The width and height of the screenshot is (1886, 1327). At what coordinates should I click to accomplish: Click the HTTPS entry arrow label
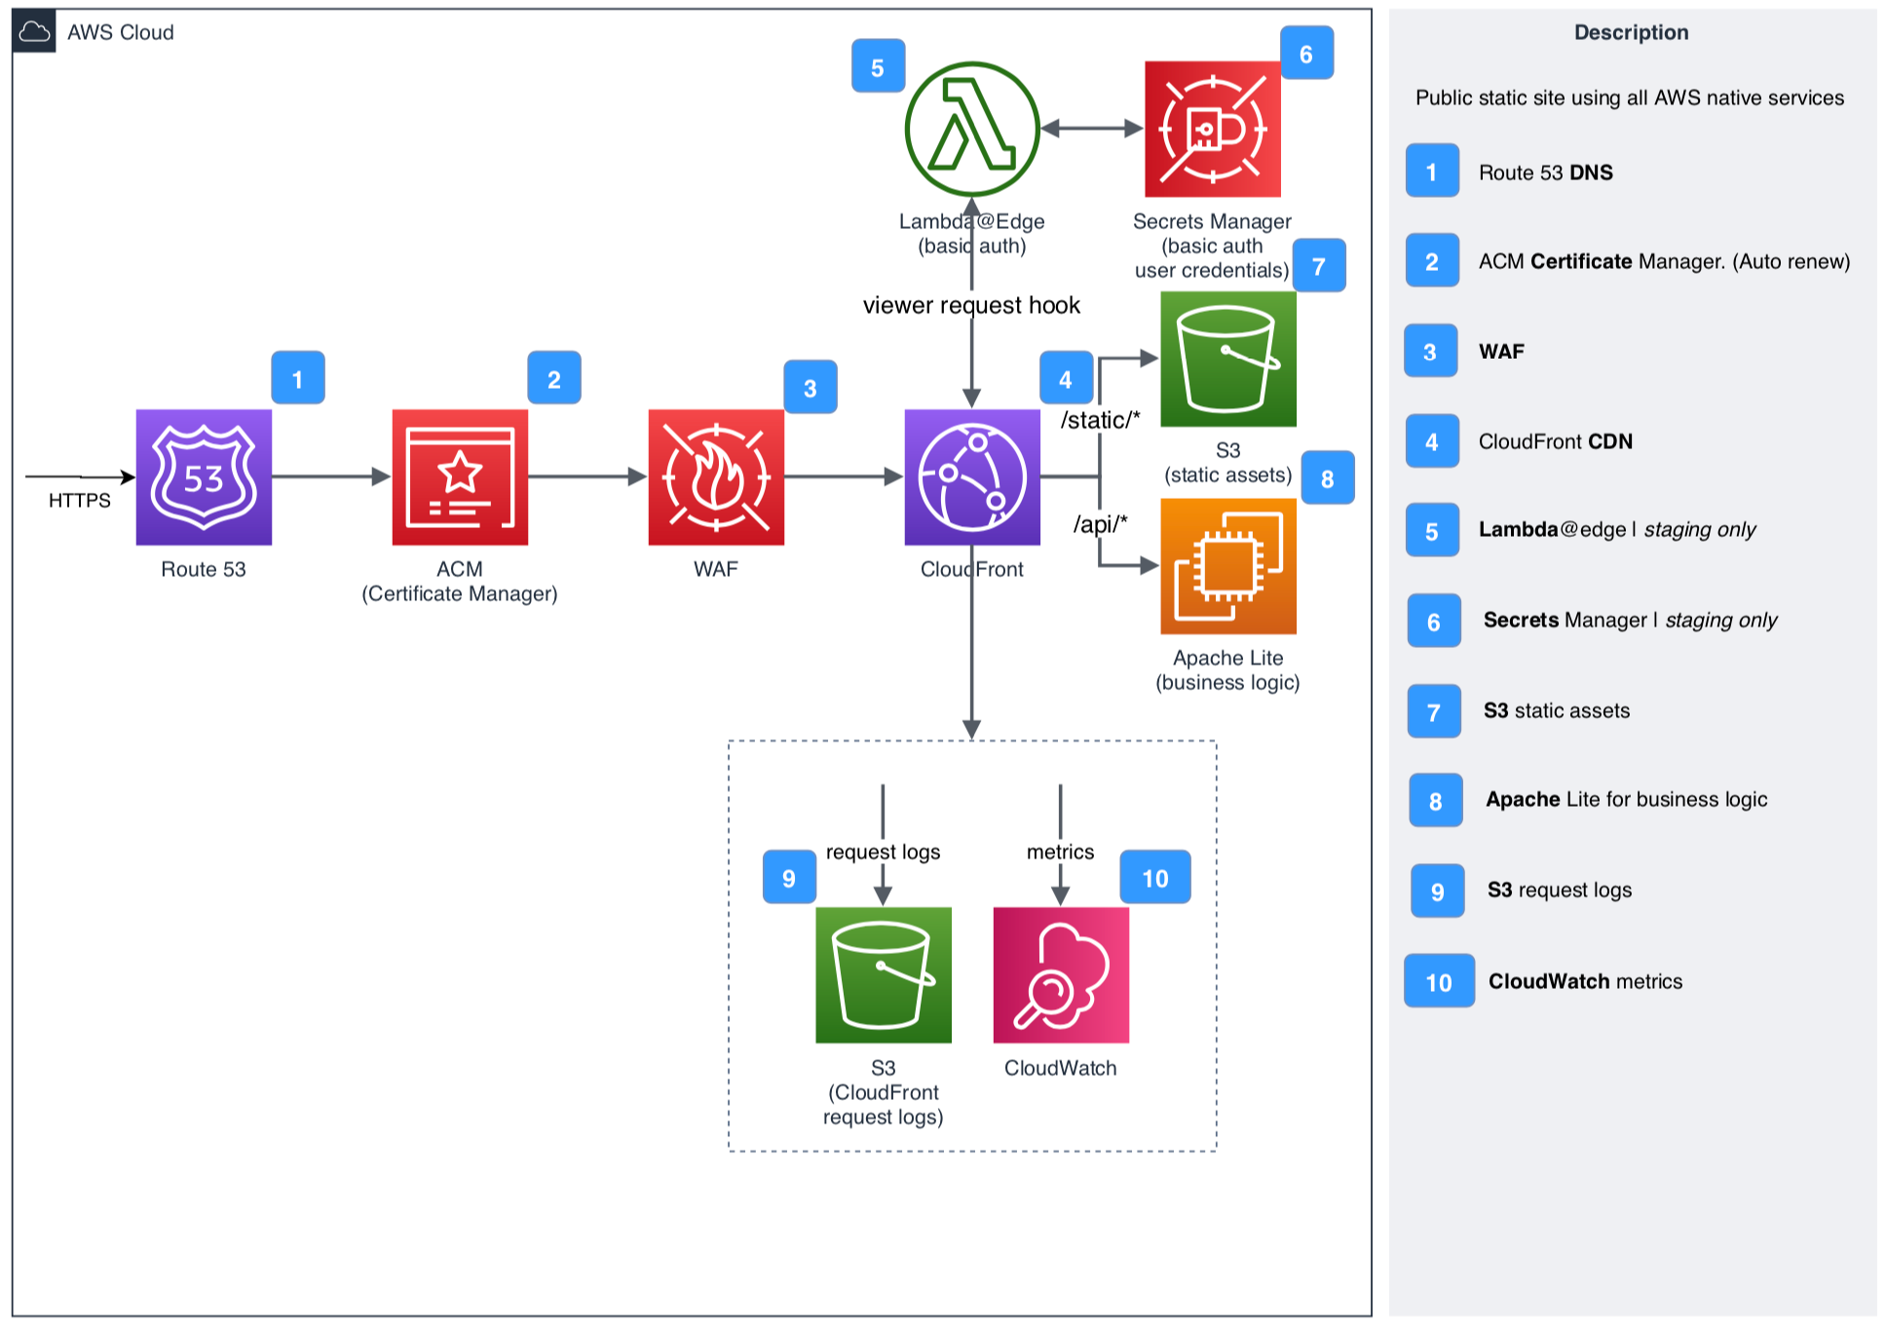[x=80, y=500]
